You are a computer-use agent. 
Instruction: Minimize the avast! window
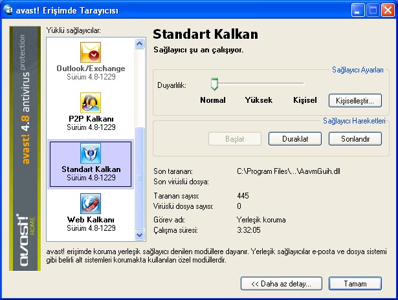(357, 10)
